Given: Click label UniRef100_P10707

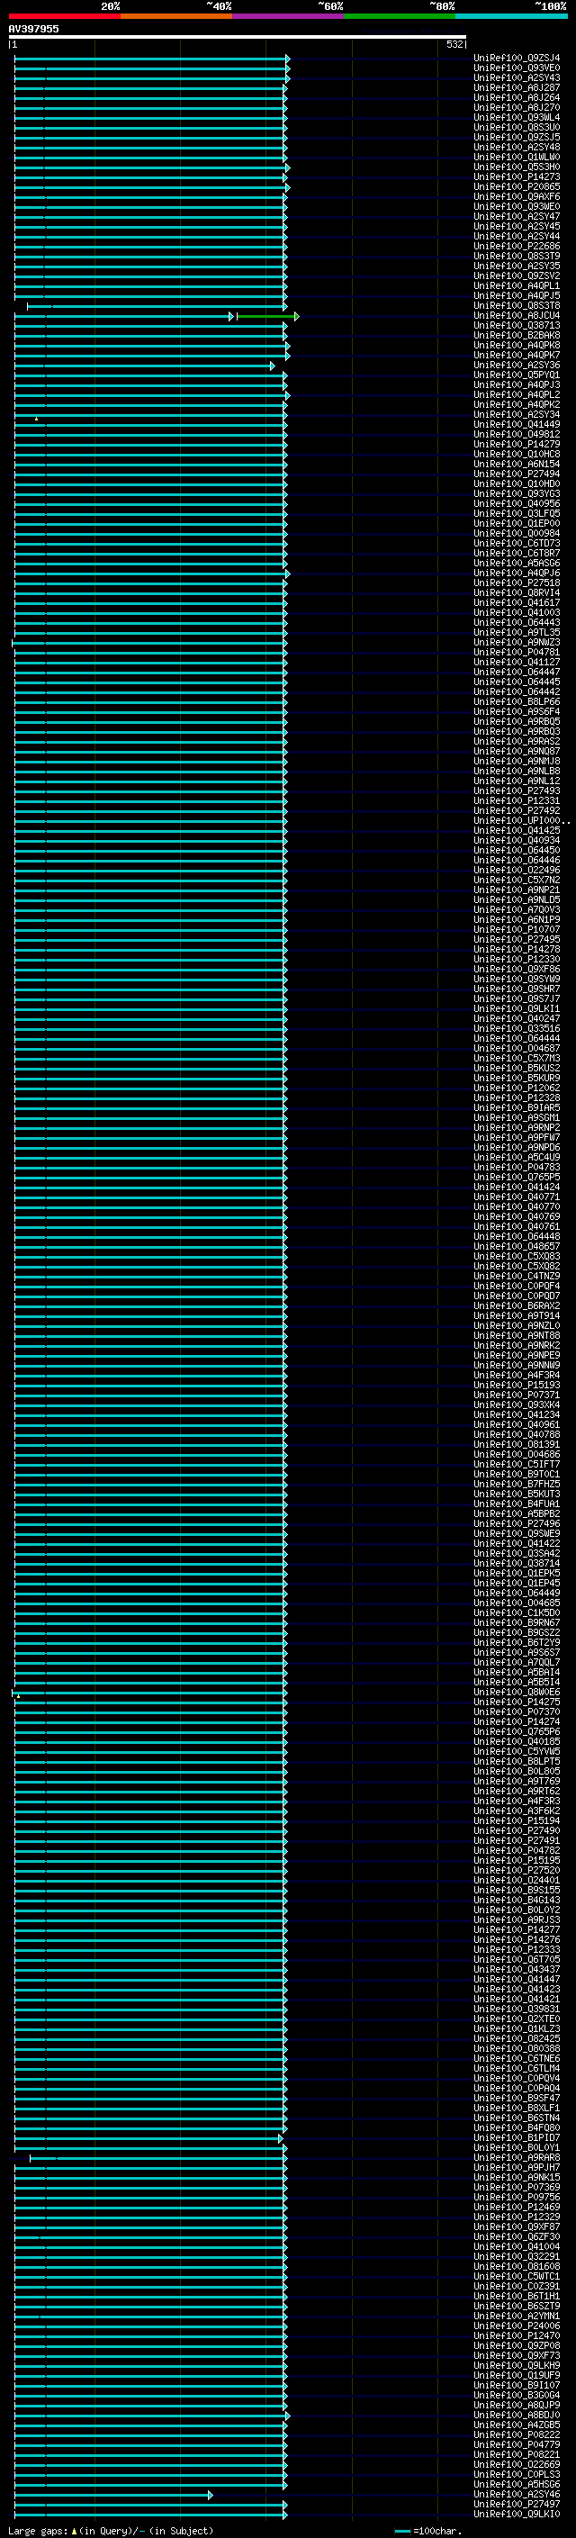Looking at the screenshot, I should [x=516, y=930].
